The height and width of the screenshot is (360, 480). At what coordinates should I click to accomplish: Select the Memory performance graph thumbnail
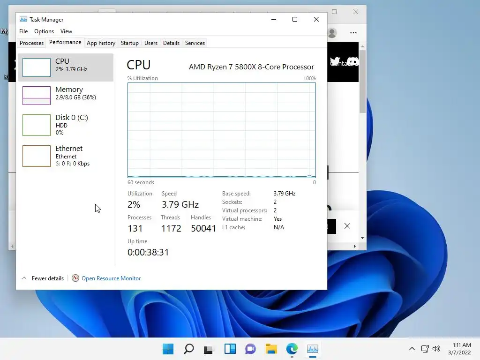tap(37, 96)
